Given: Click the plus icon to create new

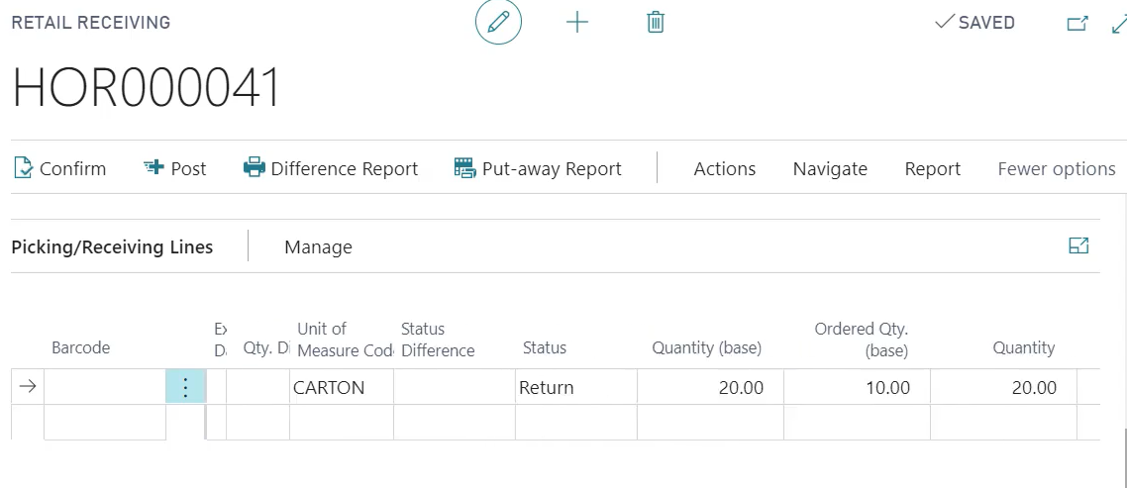Looking at the screenshot, I should click(x=577, y=23).
